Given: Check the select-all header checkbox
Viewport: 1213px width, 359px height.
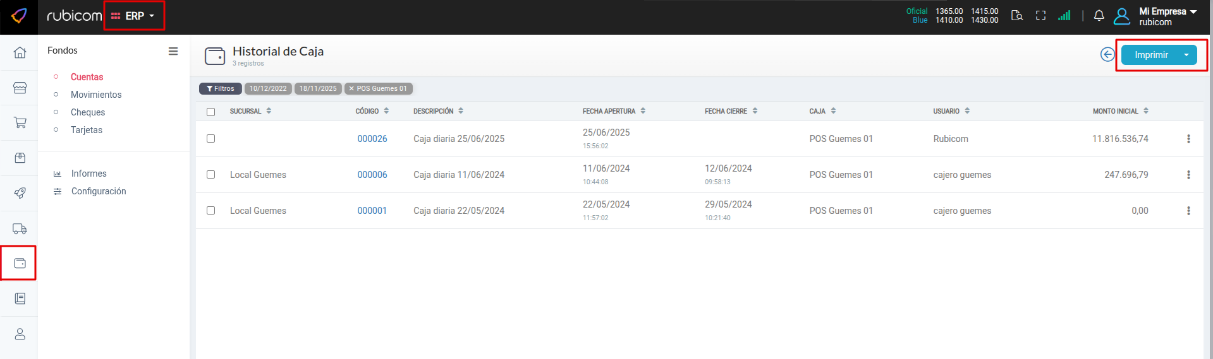Looking at the screenshot, I should coord(211,112).
